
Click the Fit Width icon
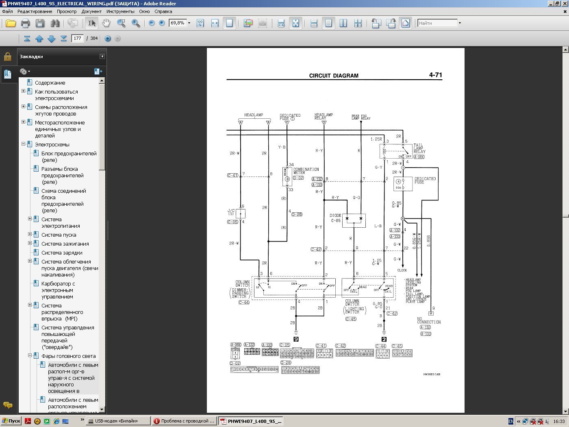coord(215,23)
